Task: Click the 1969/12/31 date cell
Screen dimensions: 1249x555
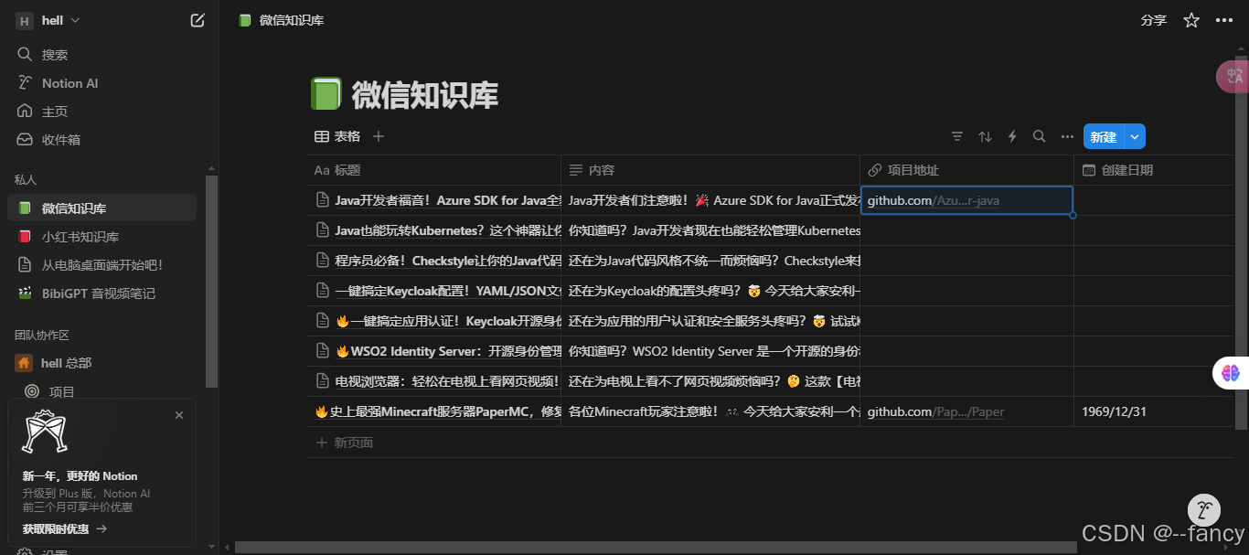Action: (x=1154, y=411)
